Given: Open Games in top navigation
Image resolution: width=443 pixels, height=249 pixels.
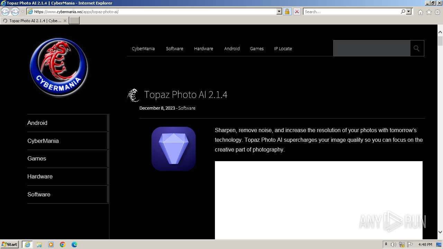Looking at the screenshot, I should 257,48.
